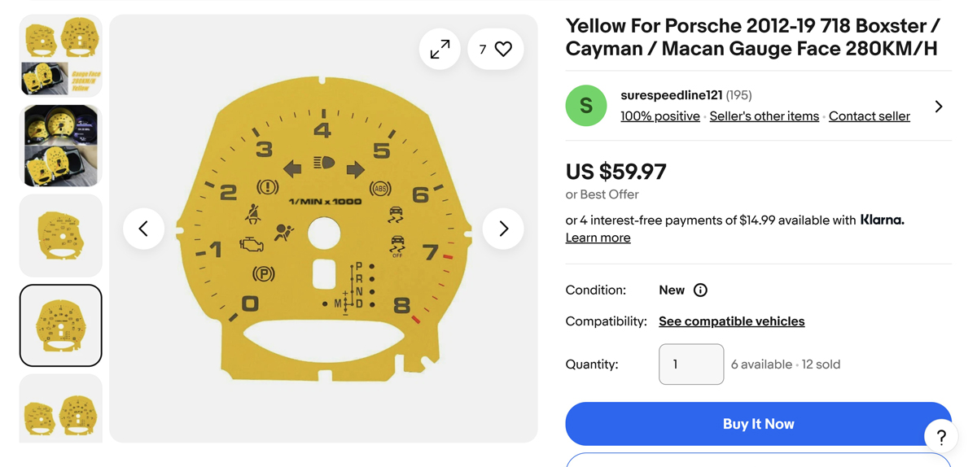Open See compatible vehicles link
This screenshot has width=977, height=467.
tap(731, 321)
